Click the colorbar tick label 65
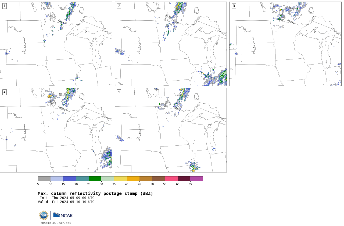Screen dimensions: 344x226 190,184
